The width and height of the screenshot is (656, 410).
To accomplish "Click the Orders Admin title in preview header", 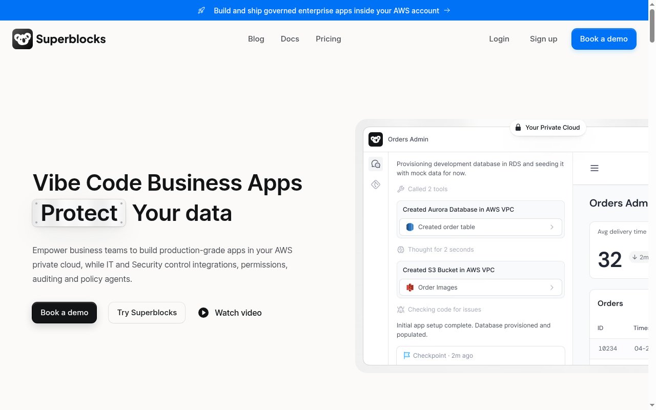I will tap(408, 139).
